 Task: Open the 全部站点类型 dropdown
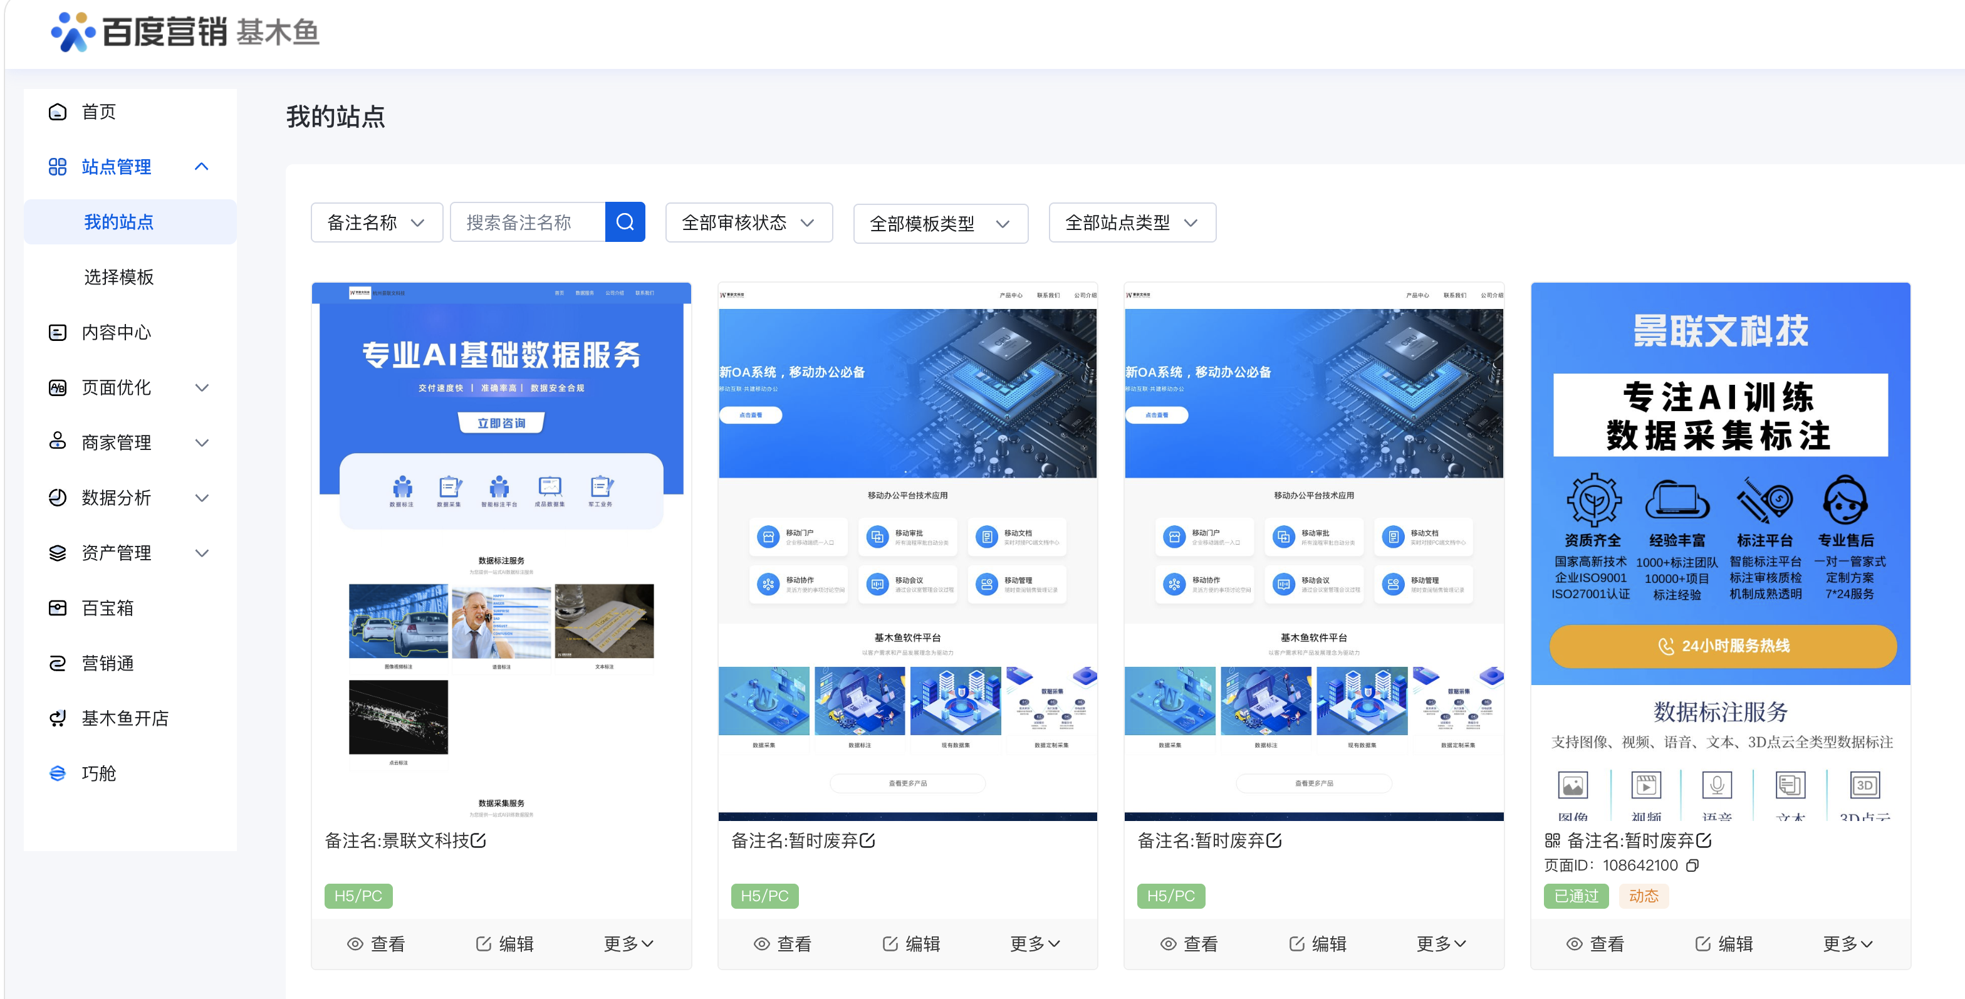click(1132, 222)
